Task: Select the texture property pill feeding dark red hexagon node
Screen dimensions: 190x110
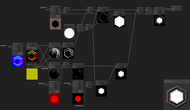Action: [41, 84]
